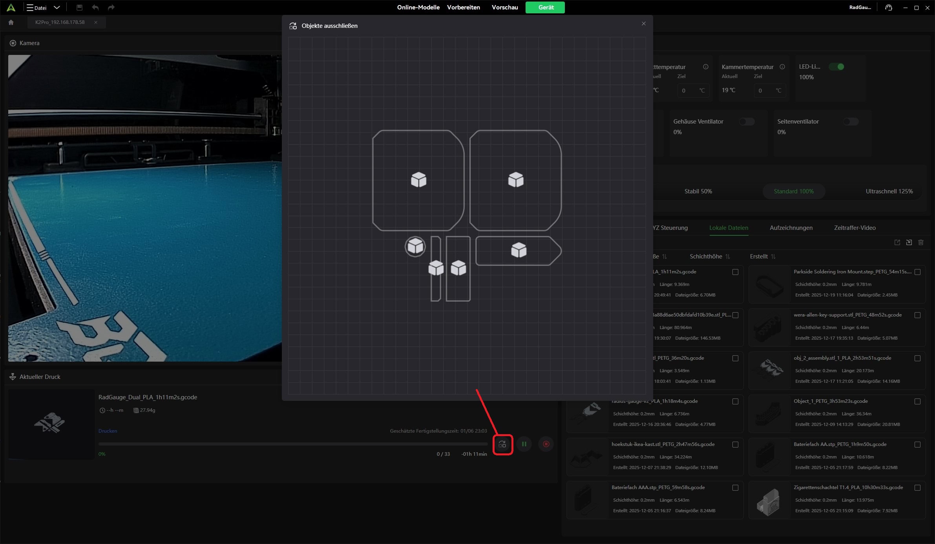The image size is (935, 544).
Task: Toggle the LED light switch
Action: click(836, 67)
